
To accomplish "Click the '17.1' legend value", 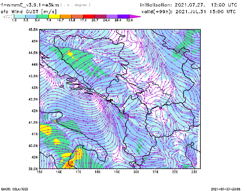I will tap(83, 20).
